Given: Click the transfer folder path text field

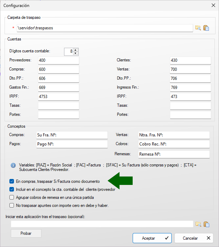Looking at the screenshot, I should coord(104,28).
